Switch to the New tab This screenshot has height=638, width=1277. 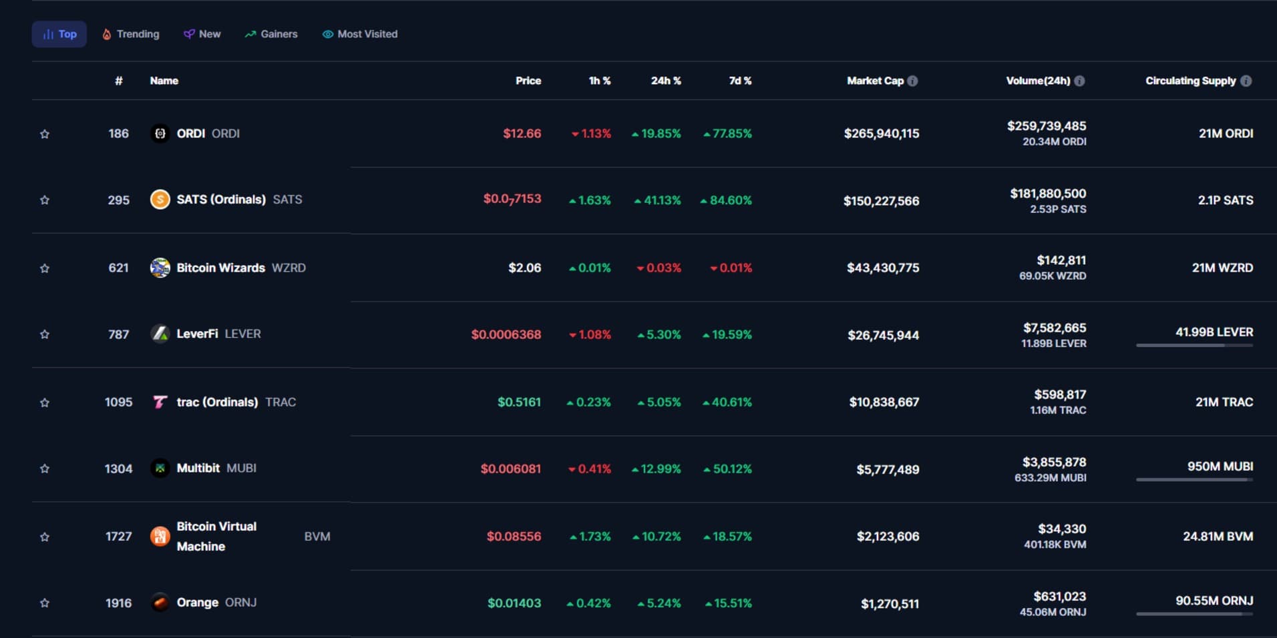pos(202,34)
